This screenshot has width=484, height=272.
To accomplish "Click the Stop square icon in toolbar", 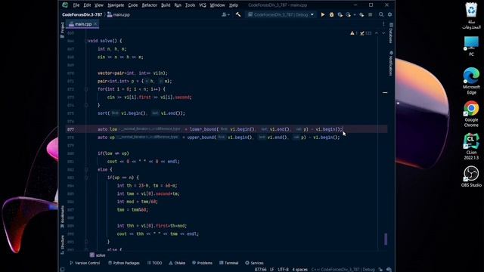I will point(370,14).
